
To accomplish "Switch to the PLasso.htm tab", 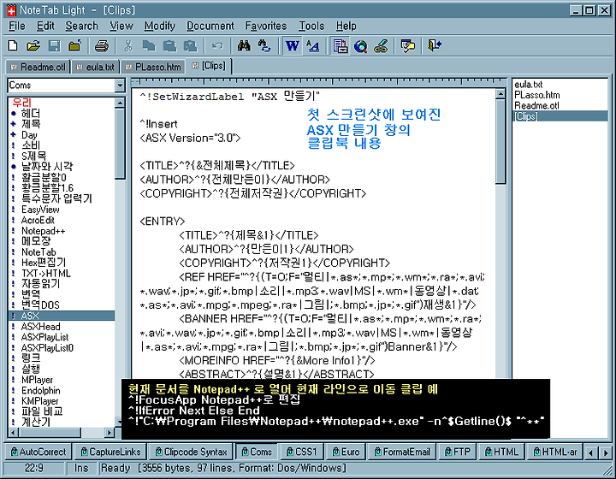I will (x=153, y=67).
